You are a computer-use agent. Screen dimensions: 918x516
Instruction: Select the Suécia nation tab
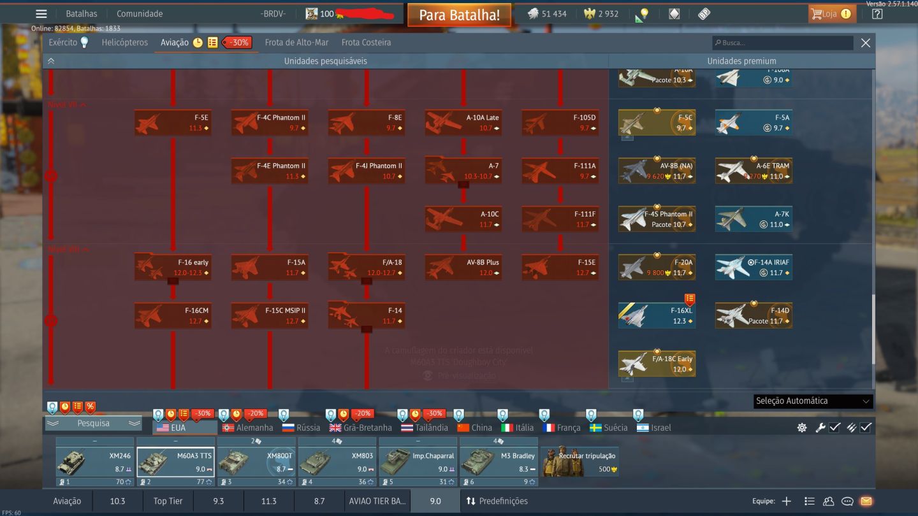pos(608,428)
